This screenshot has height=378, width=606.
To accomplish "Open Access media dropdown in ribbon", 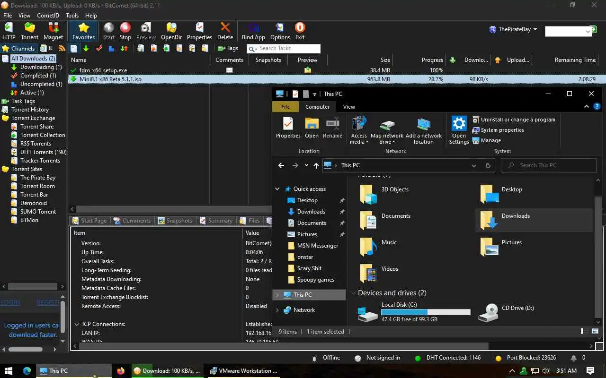I will [359, 131].
